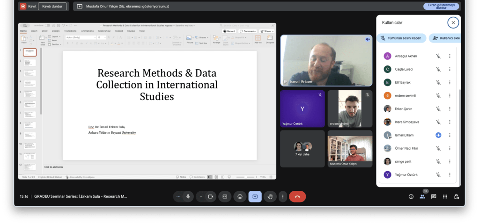This screenshot has height=224, width=479.
Task: Open more options for Cagla Luleci
Action: [x=450, y=69]
